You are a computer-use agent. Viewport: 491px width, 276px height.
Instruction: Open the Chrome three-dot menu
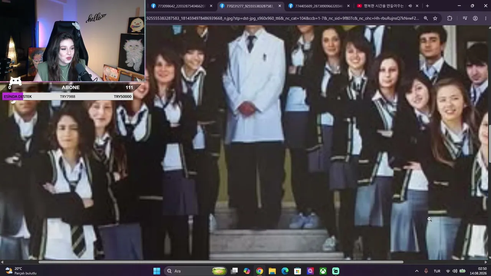pyautogui.click(x=485, y=18)
